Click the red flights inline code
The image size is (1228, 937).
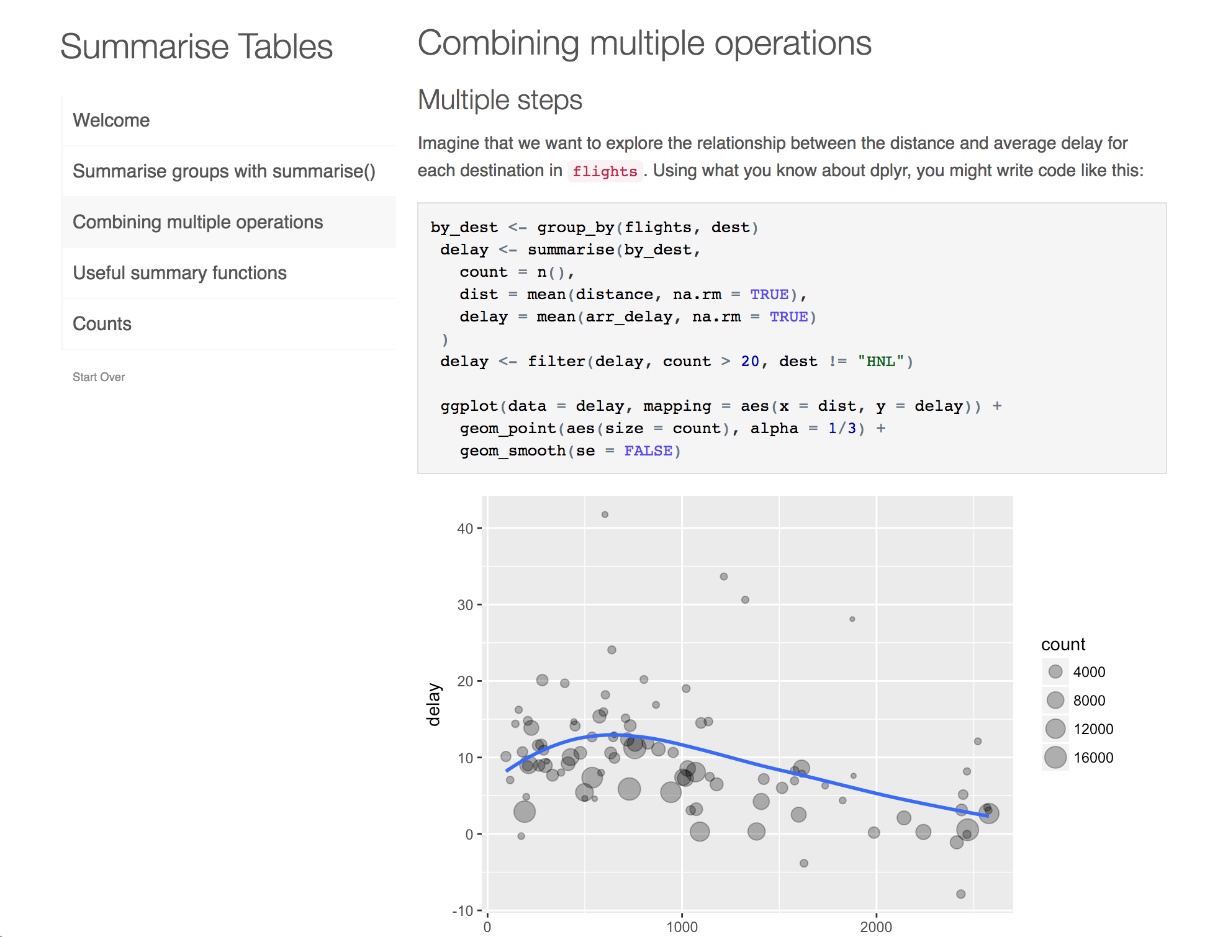tap(605, 171)
